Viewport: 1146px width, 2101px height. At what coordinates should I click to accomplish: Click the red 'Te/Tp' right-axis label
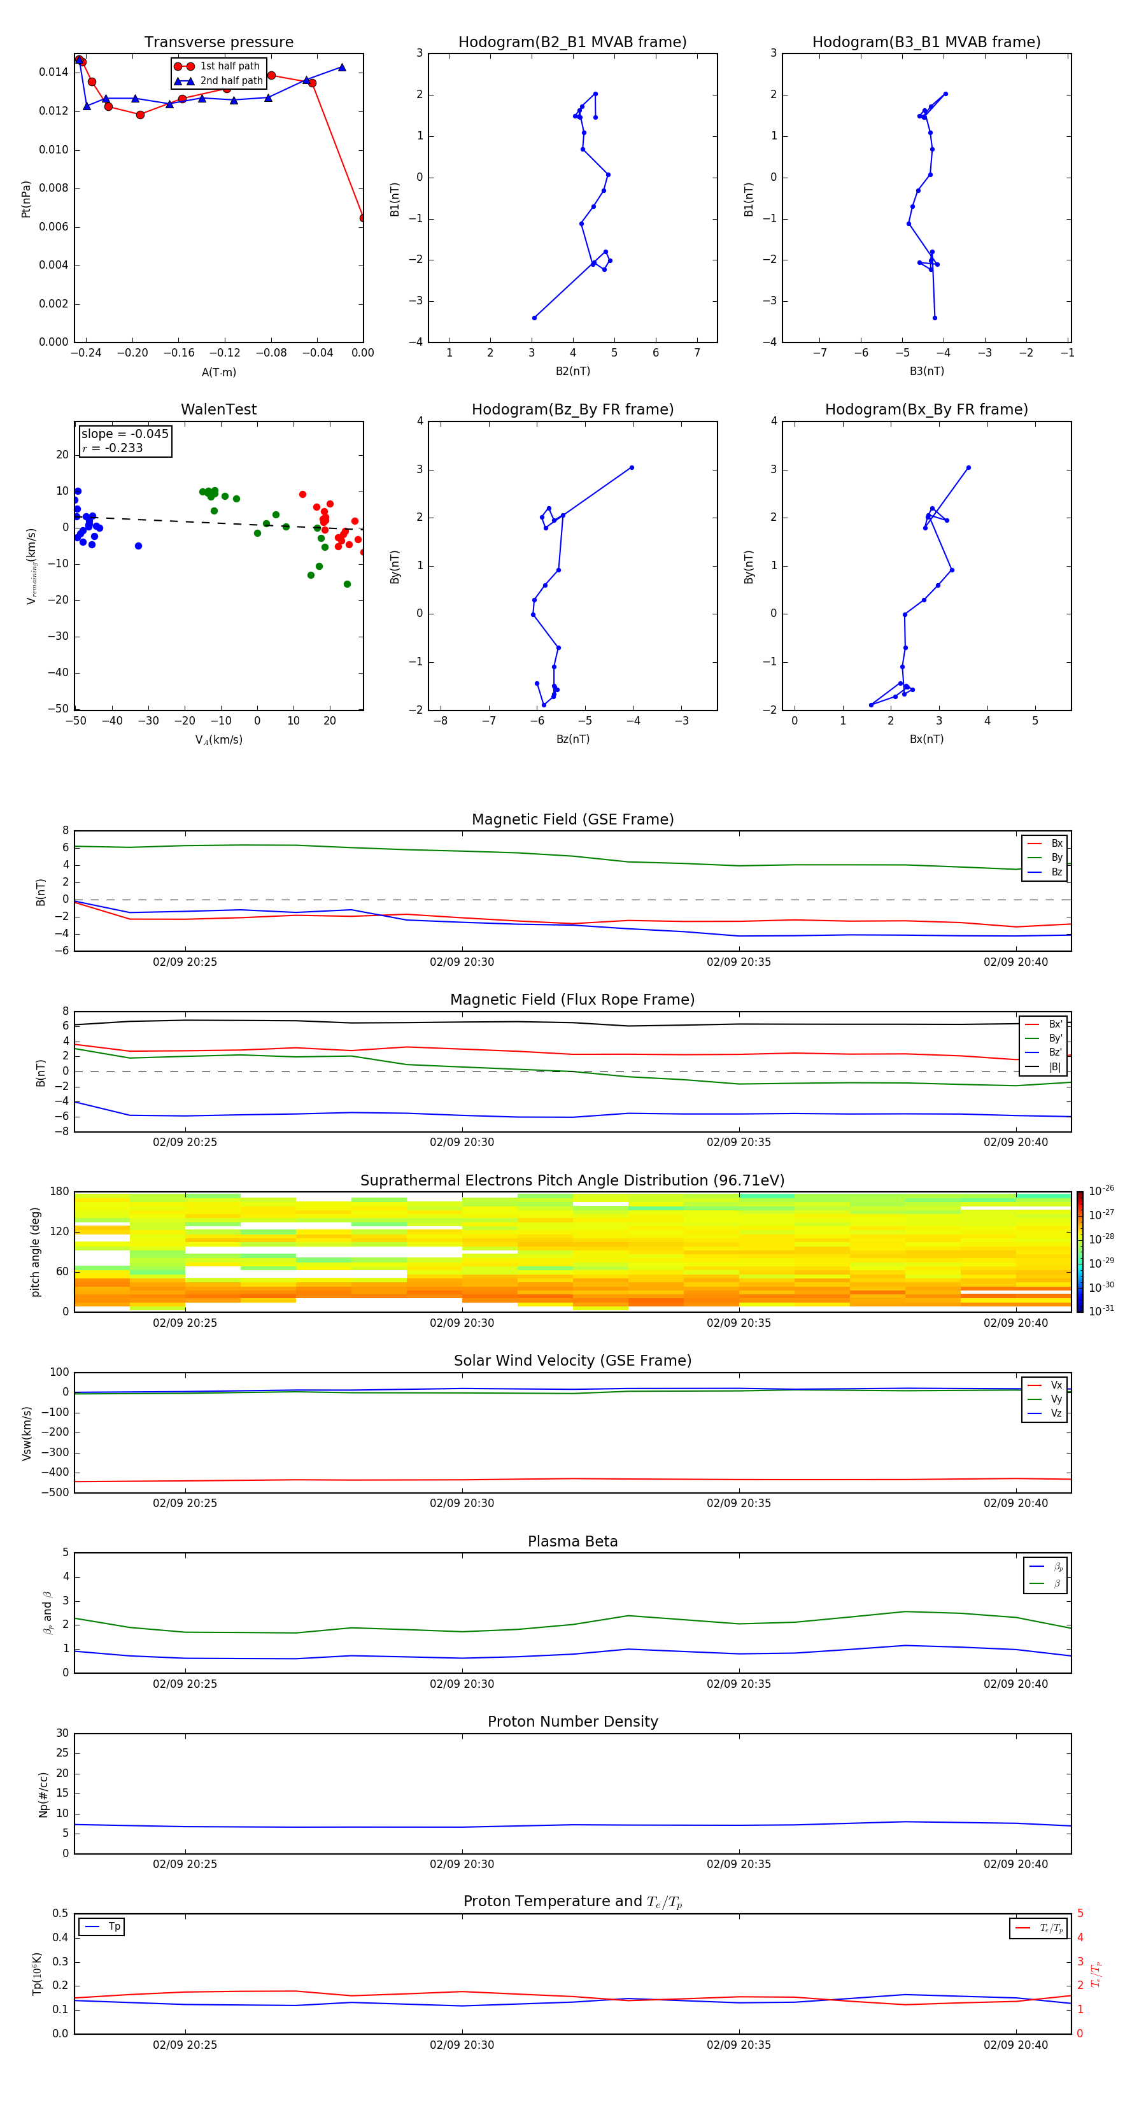1096,1974
